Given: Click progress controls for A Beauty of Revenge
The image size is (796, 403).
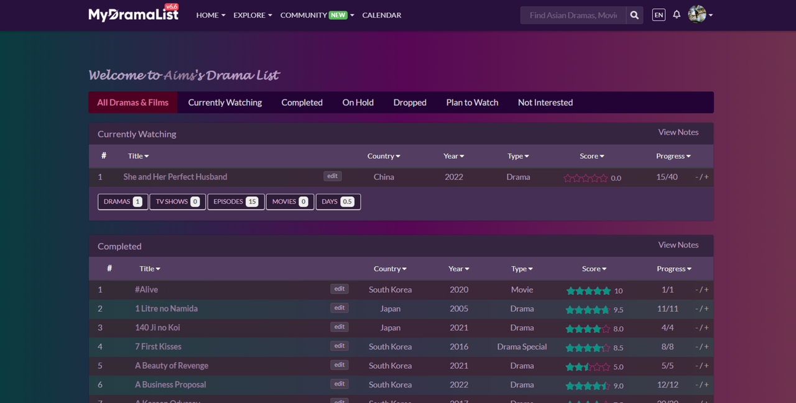Looking at the screenshot, I should coord(702,366).
